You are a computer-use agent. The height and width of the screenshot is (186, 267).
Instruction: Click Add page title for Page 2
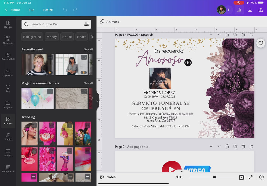pos(138,147)
